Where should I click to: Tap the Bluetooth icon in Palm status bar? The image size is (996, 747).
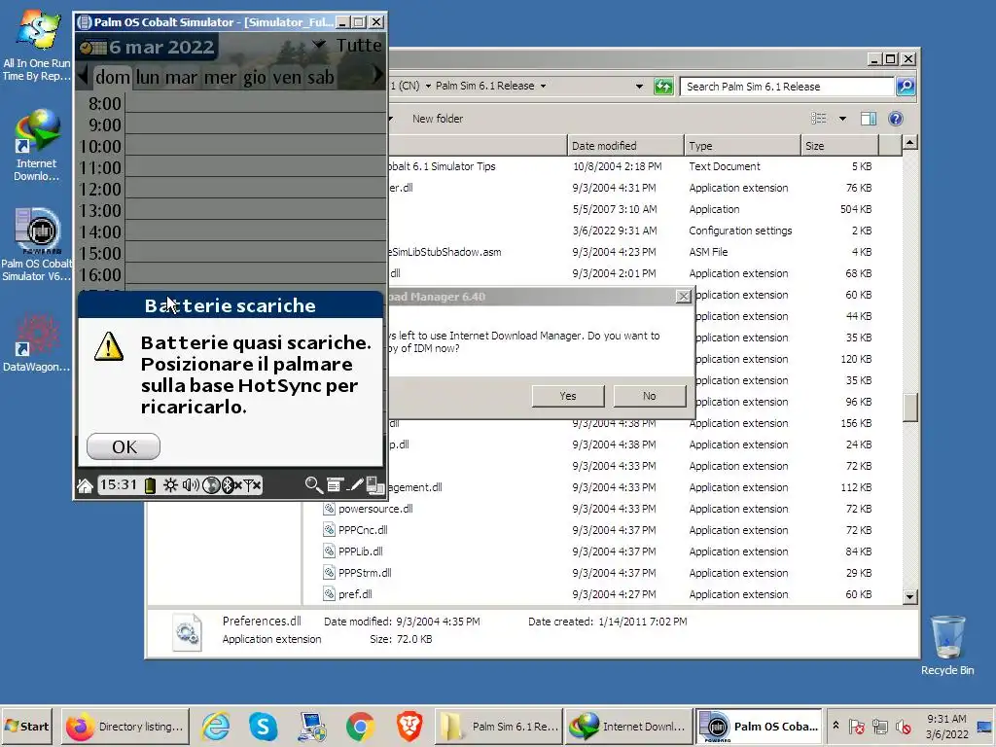click(x=230, y=486)
